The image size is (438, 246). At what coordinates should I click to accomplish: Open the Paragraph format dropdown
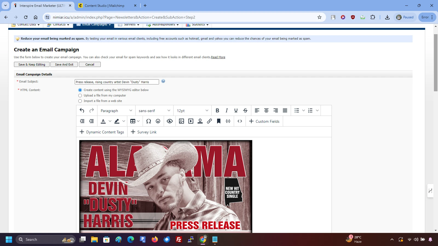[x=116, y=111]
